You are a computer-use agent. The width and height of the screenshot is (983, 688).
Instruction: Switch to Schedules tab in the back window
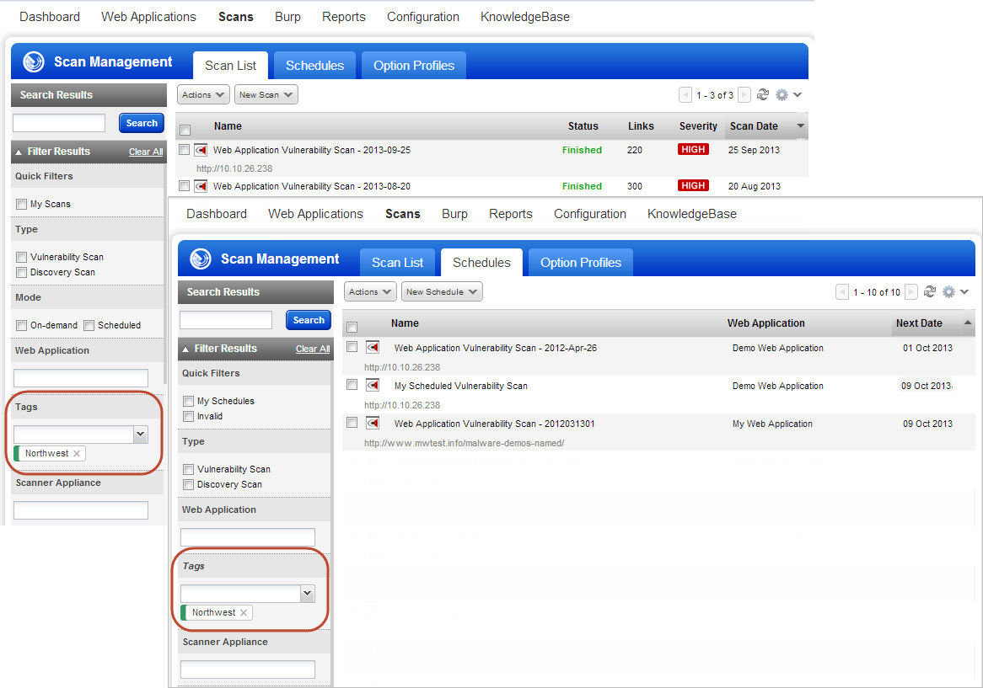[314, 65]
